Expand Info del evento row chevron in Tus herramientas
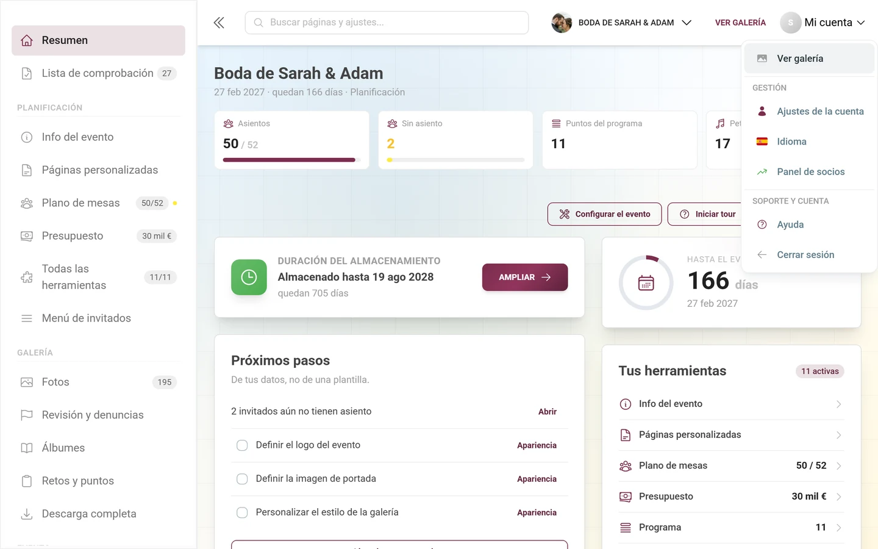Image resolution: width=878 pixels, height=549 pixels. [x=839, y=404]
